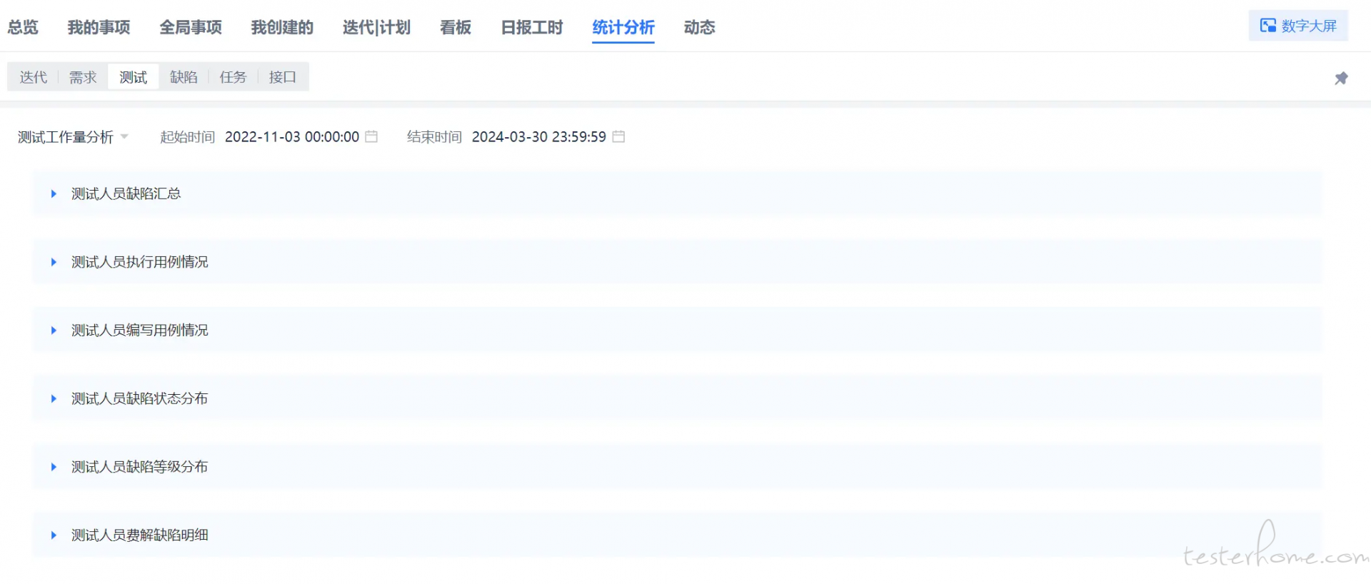Image resolution: width=1371 pixels, height=584 pixels.
Task: Open 动态 tab
Action: (x=699, y=27)
